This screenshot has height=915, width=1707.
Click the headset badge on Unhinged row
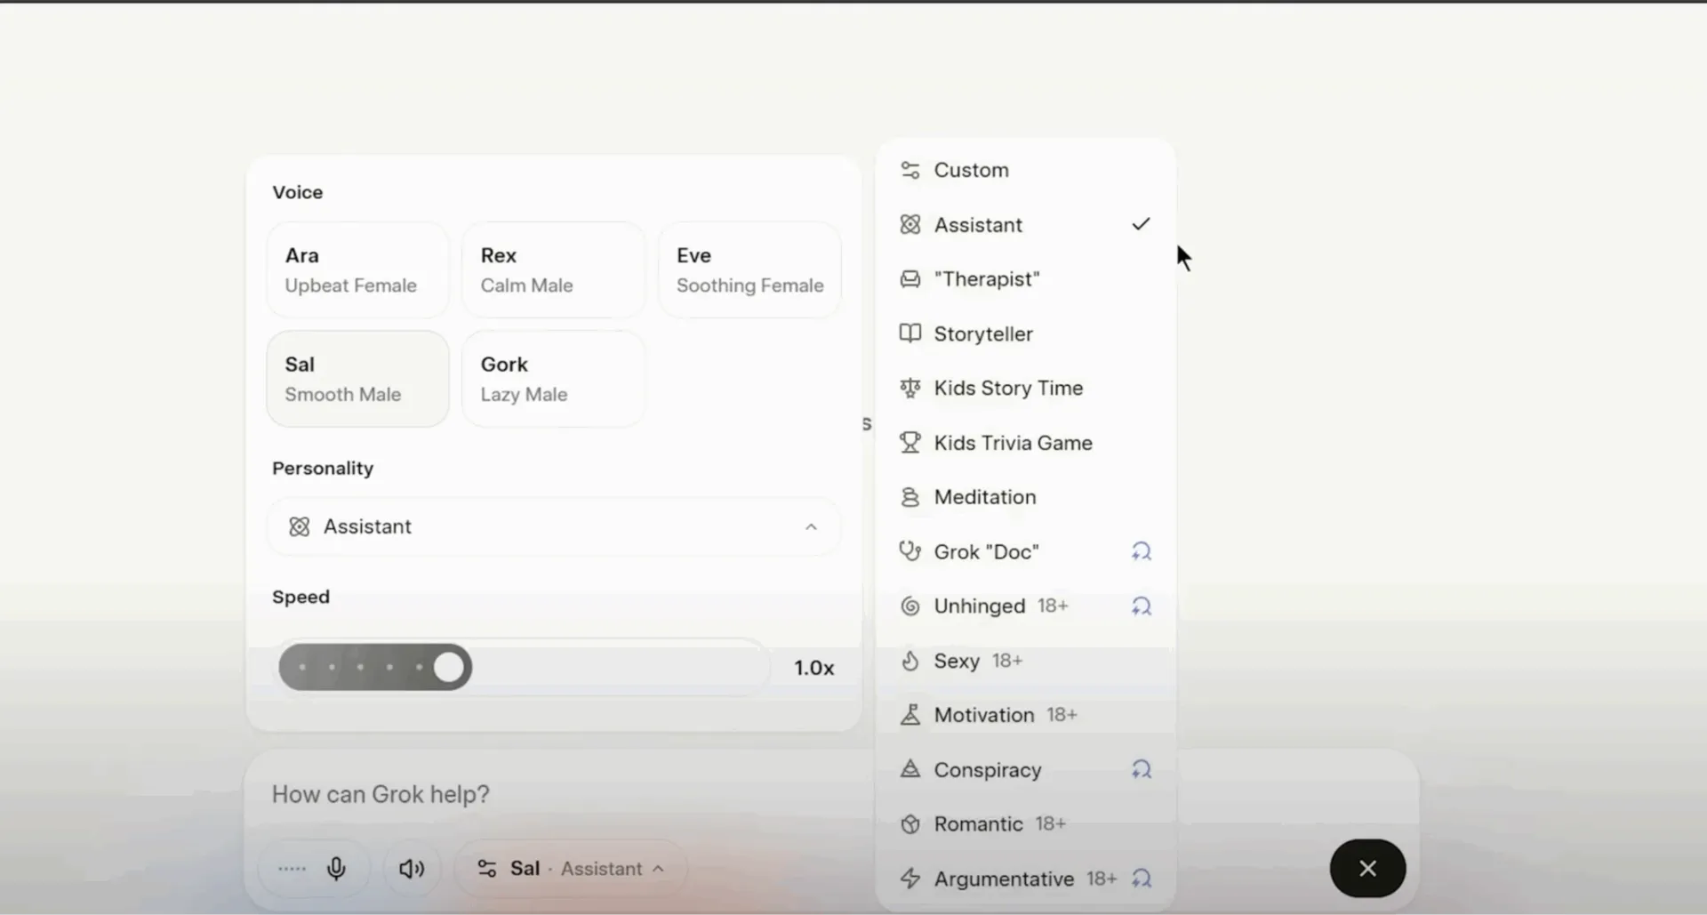click(x=1142, y=606)
